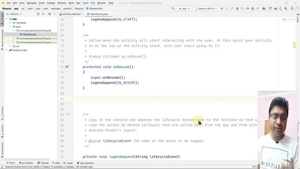Toggle the Project tool window

[2, 18]
